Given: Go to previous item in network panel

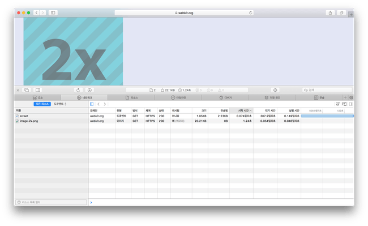Looking at the screenshot, I should pos(99,104).
